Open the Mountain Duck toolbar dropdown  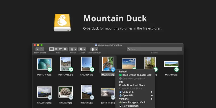click(94, 49)
